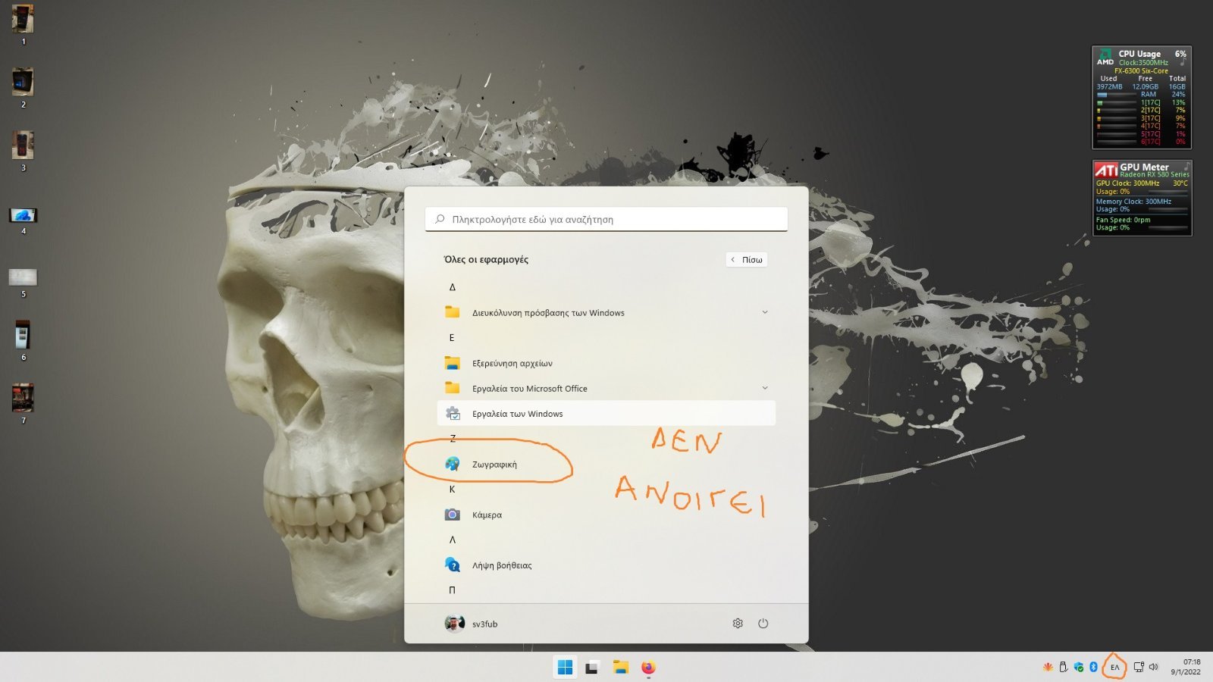The image size is (1213, 682).
Task: Open Firefox from the taskbar
Action: [x=648, y=668]
